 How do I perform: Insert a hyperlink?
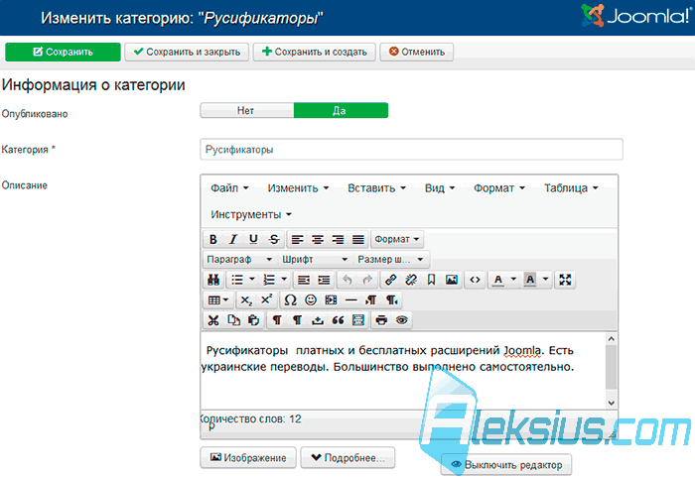[390, 280]
